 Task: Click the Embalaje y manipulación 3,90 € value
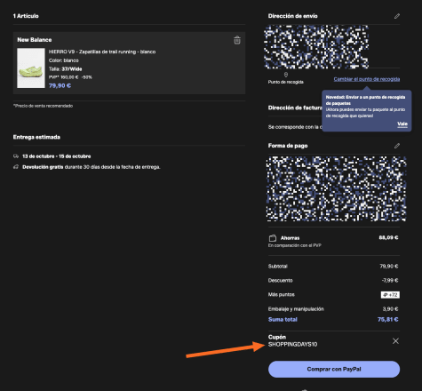pos(390,309)
